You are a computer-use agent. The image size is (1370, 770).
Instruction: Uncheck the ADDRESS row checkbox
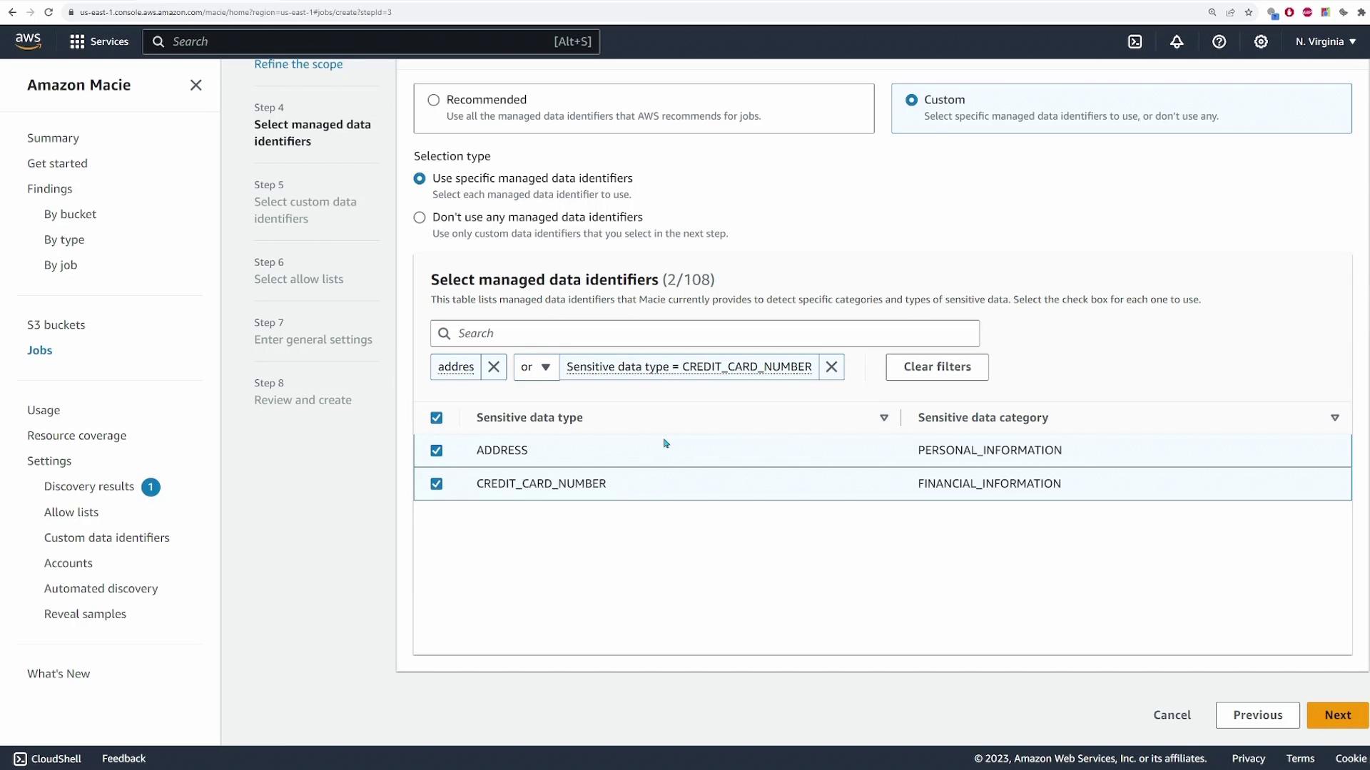click(x=437, y=451)
